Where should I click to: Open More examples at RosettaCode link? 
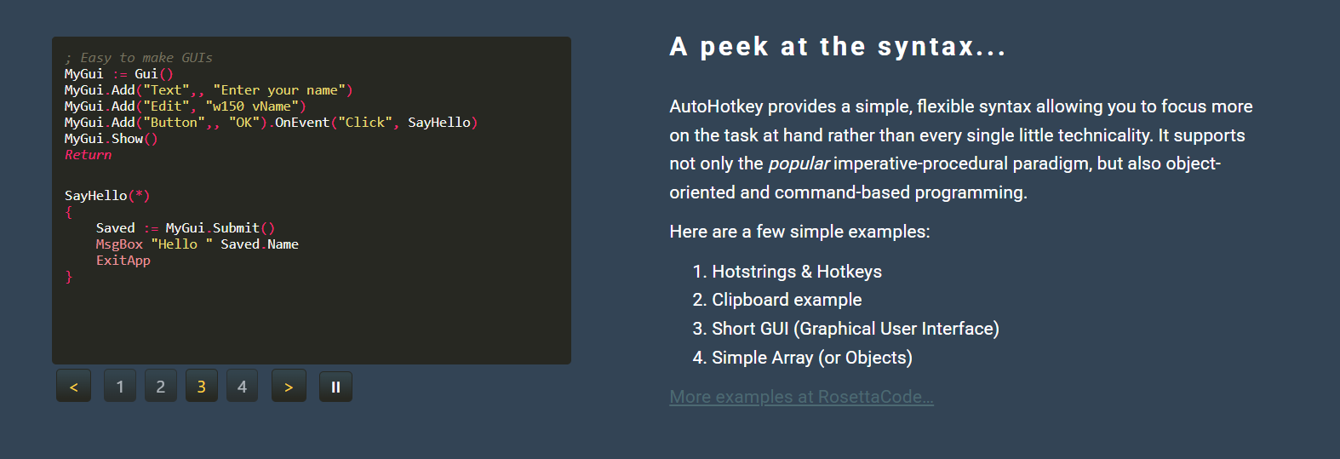(x=801, y=397)
